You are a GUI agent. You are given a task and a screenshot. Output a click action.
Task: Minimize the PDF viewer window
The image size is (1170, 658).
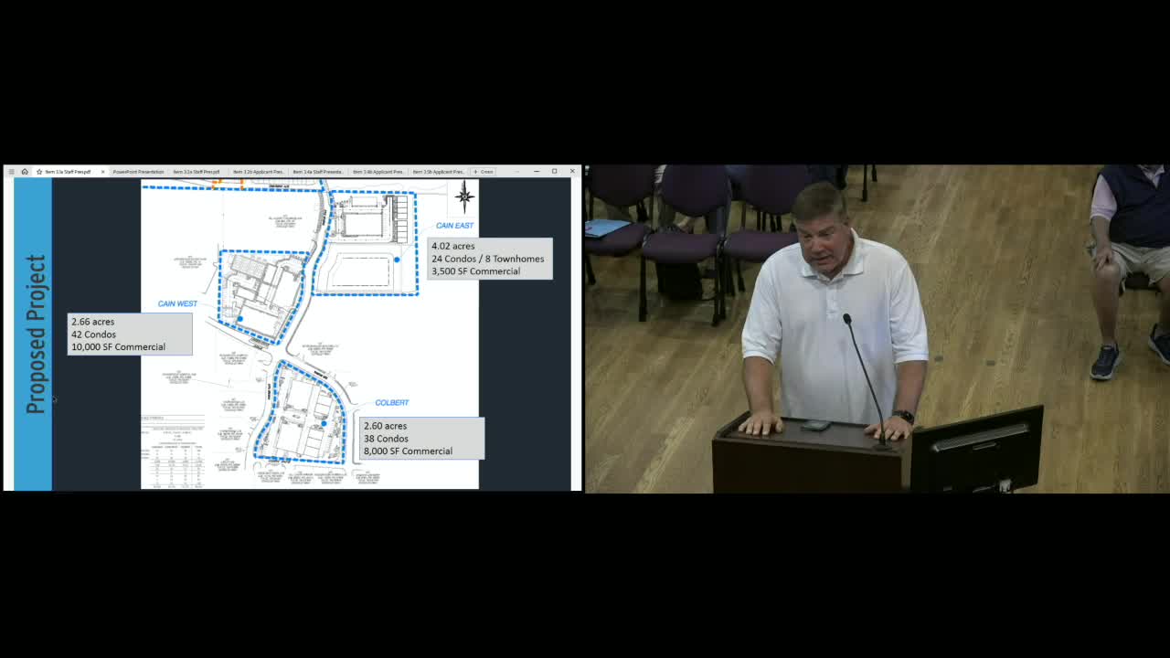pyautogui.click(x=536, y=172)
